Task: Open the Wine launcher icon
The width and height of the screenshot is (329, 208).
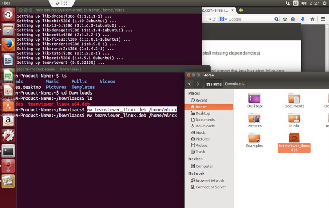Action: click(8, 166)
